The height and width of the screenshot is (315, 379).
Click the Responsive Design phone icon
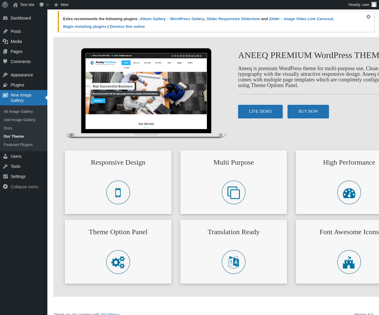pos(118,192)
